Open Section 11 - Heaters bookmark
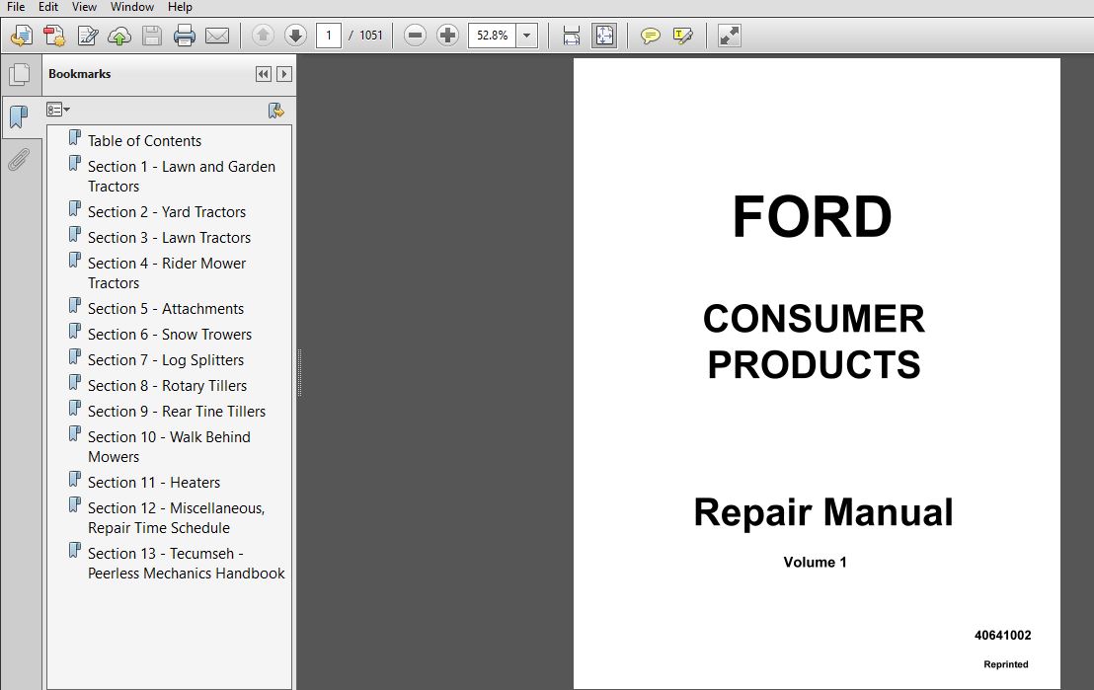The height and width of the screenshot is (690, 1094). coord(153,482)
